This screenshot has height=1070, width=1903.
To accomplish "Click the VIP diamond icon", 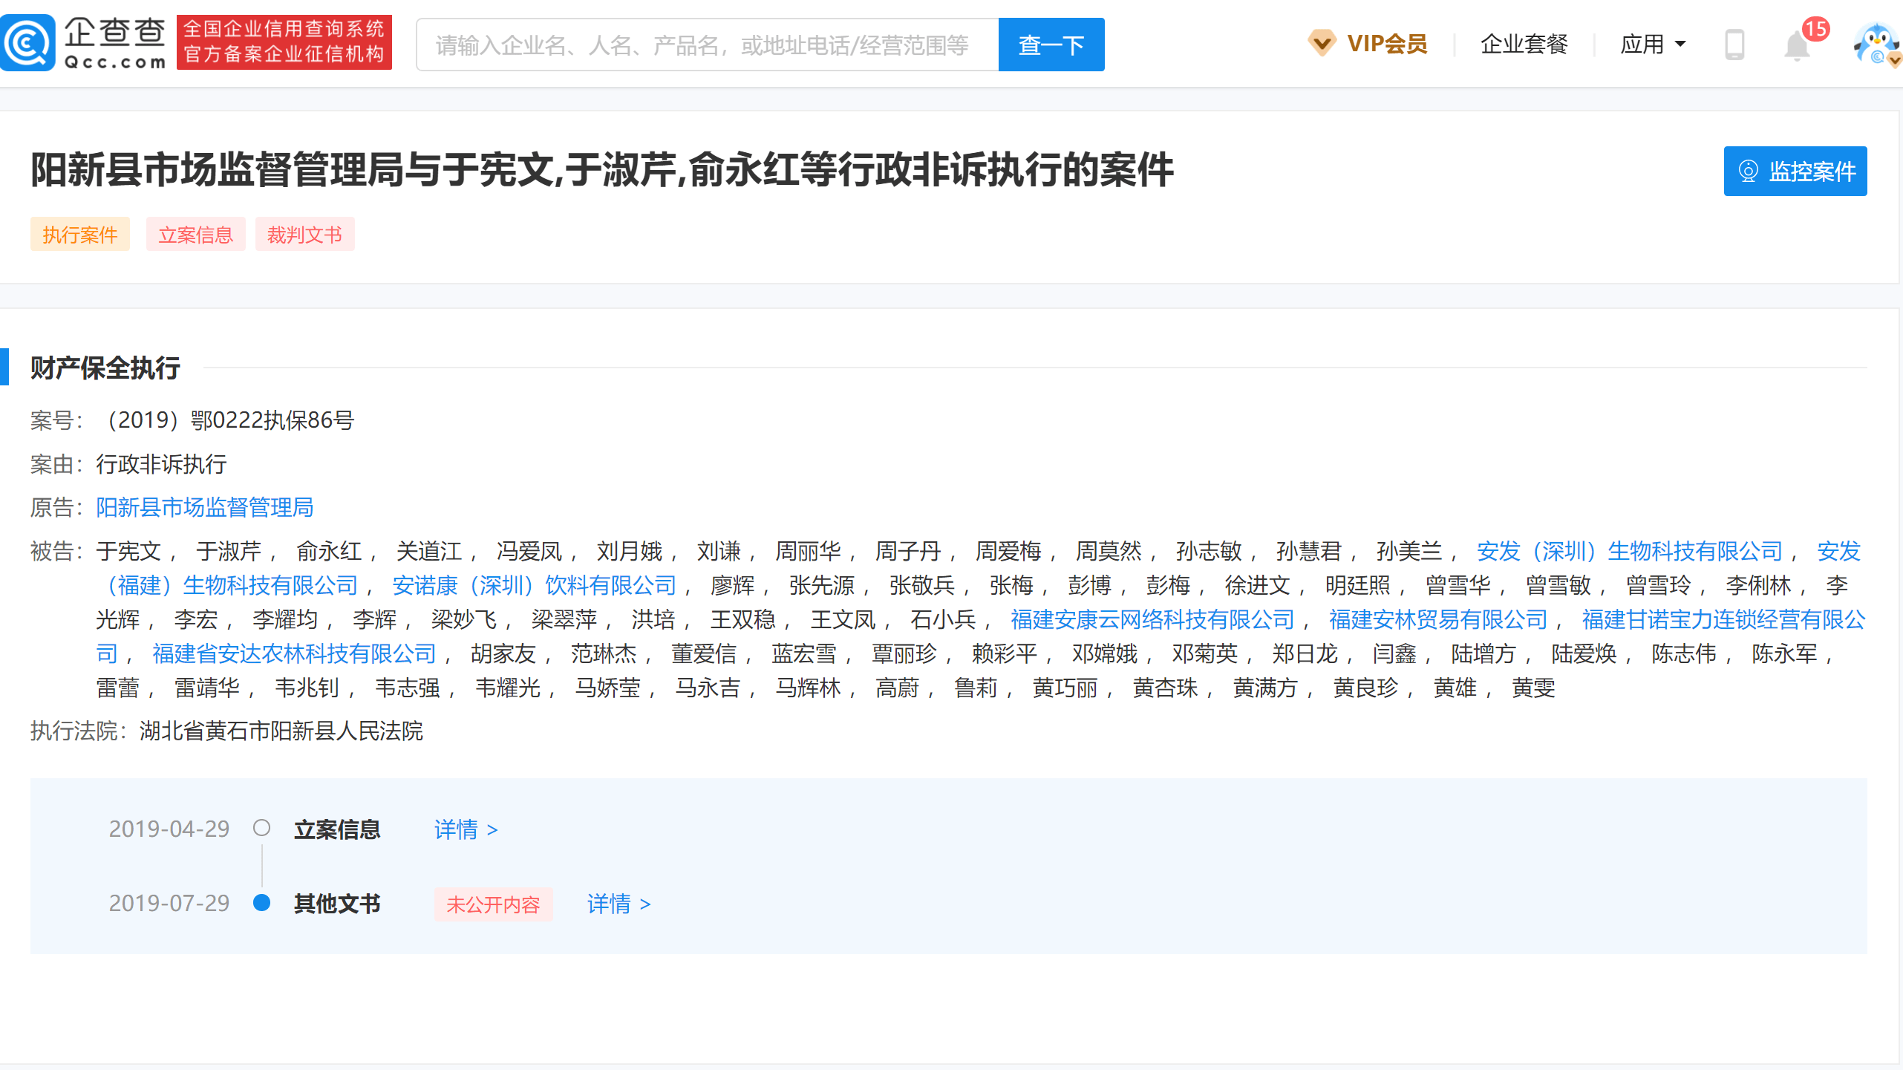I will click(1322, 43).
